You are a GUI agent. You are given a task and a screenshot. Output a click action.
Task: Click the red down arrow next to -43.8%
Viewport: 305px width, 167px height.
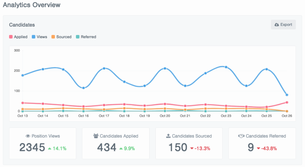click(258, 148)
